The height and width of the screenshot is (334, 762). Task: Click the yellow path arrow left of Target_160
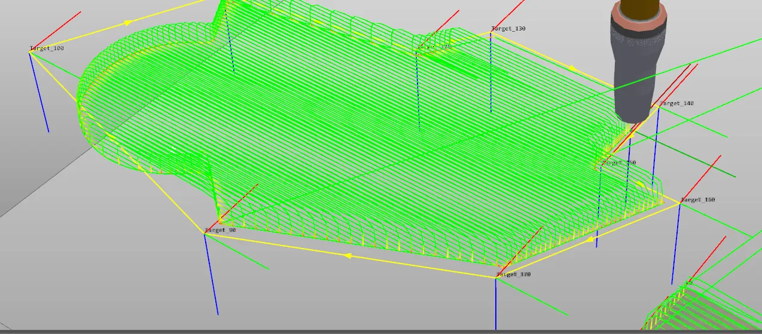tap(589, 240)
